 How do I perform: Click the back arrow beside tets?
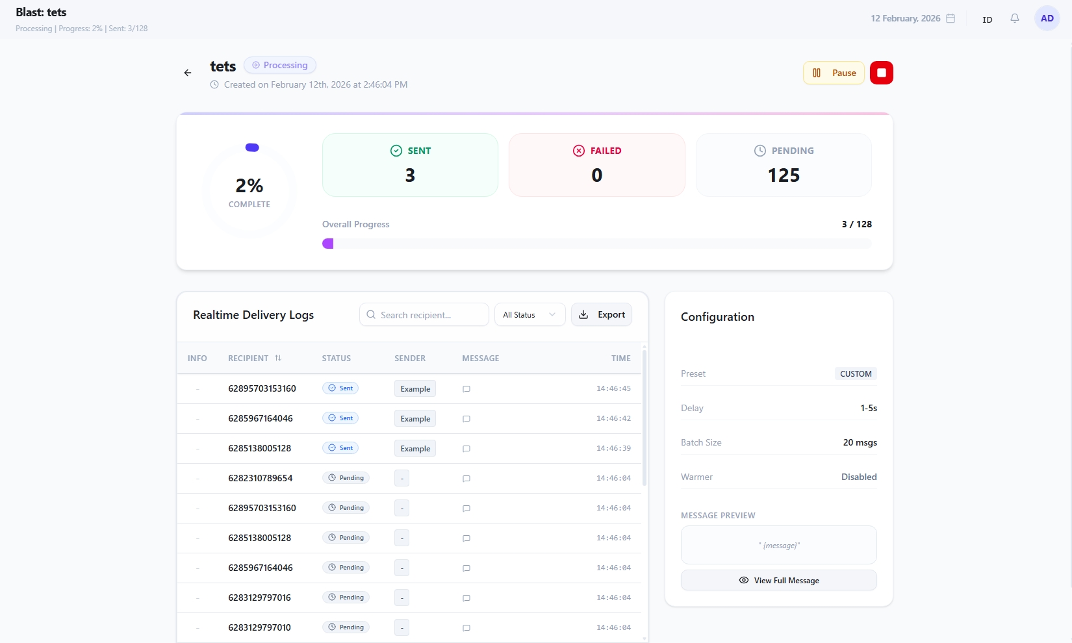(x=188, y=73)
